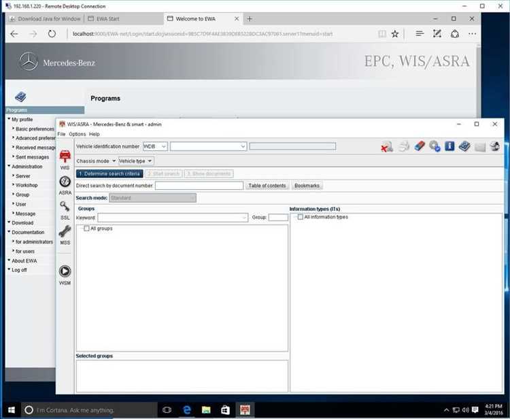Screen dimensions: 510x419
Task: Open the WIS module in the sidebar
Action: tap(65, 159)
